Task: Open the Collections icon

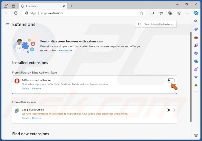Action: click(170, 13)
